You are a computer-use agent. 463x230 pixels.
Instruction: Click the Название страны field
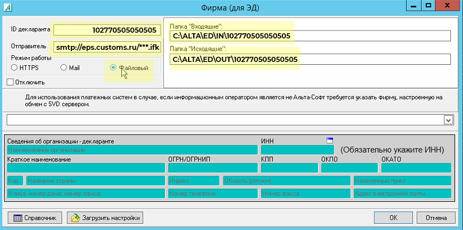[95, 181]
